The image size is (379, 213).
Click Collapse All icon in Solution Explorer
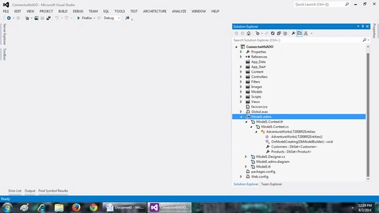279,33
